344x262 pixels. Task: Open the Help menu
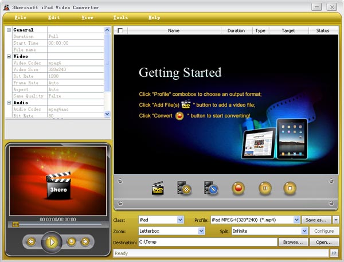(154, 18)
